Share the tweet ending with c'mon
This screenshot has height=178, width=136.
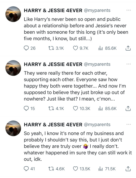pos(128,108)
